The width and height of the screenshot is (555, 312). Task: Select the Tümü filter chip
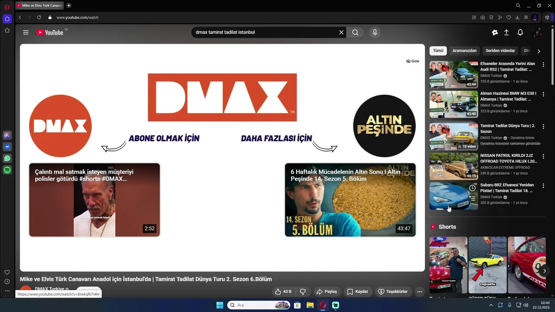(x=438, y=51)
